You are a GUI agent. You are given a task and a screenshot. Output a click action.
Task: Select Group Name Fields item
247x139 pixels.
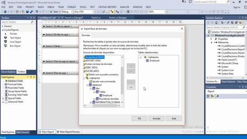tap(17, 91)
